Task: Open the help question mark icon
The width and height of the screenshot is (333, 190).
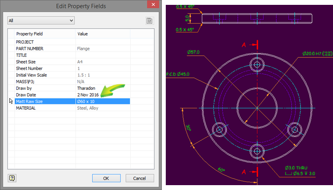Action: (x=12, y=178)
